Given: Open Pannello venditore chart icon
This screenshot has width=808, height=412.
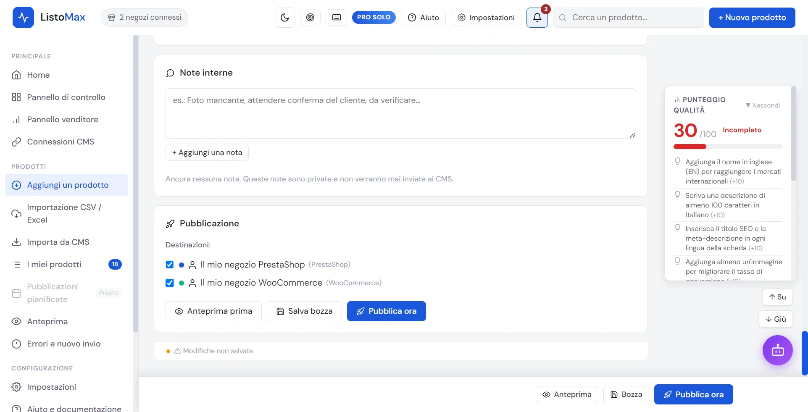Looking at the screenshot, I should pyautogui.click(x=16, y=120).
